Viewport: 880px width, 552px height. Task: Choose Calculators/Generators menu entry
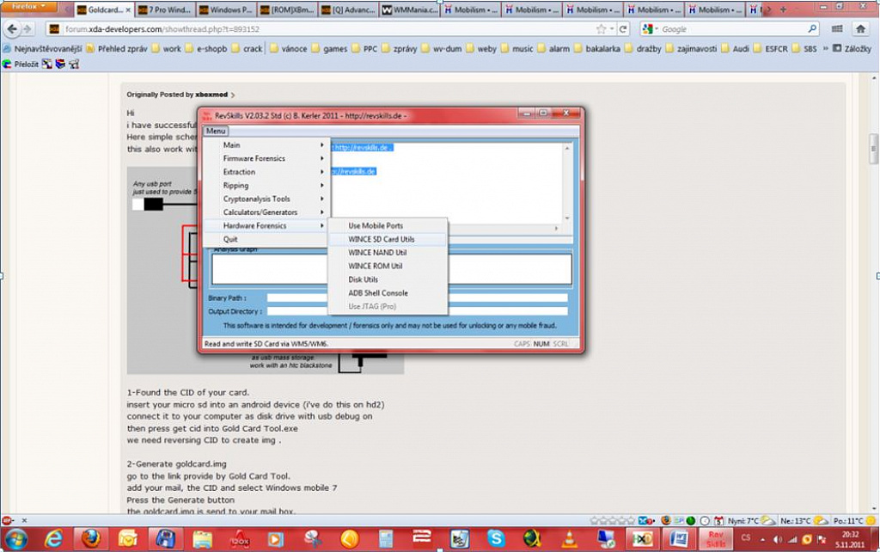[x=265, y=212]
